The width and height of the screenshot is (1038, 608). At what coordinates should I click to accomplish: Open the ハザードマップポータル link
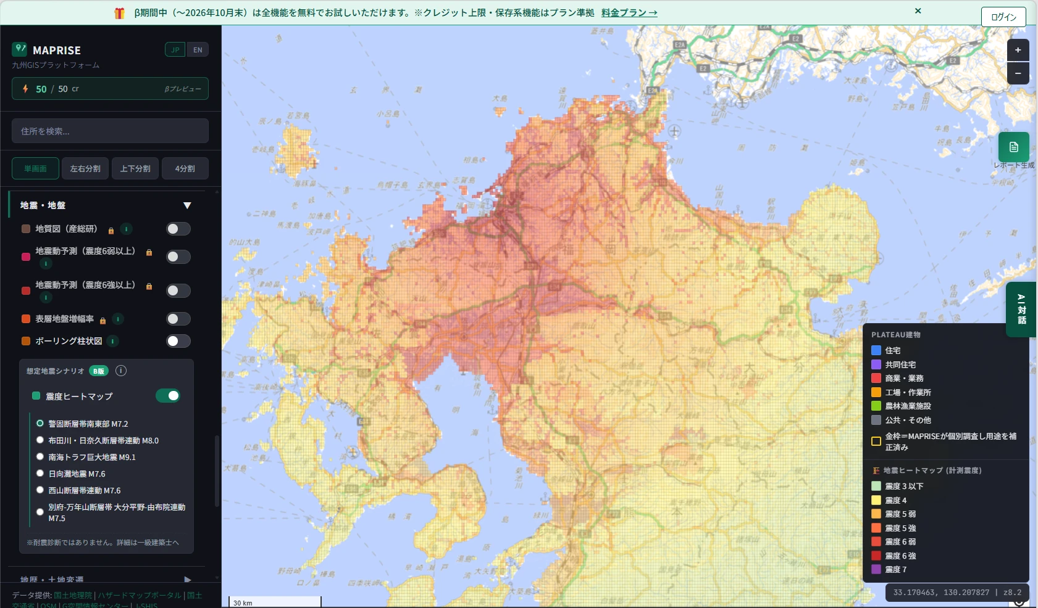point(140,595)
